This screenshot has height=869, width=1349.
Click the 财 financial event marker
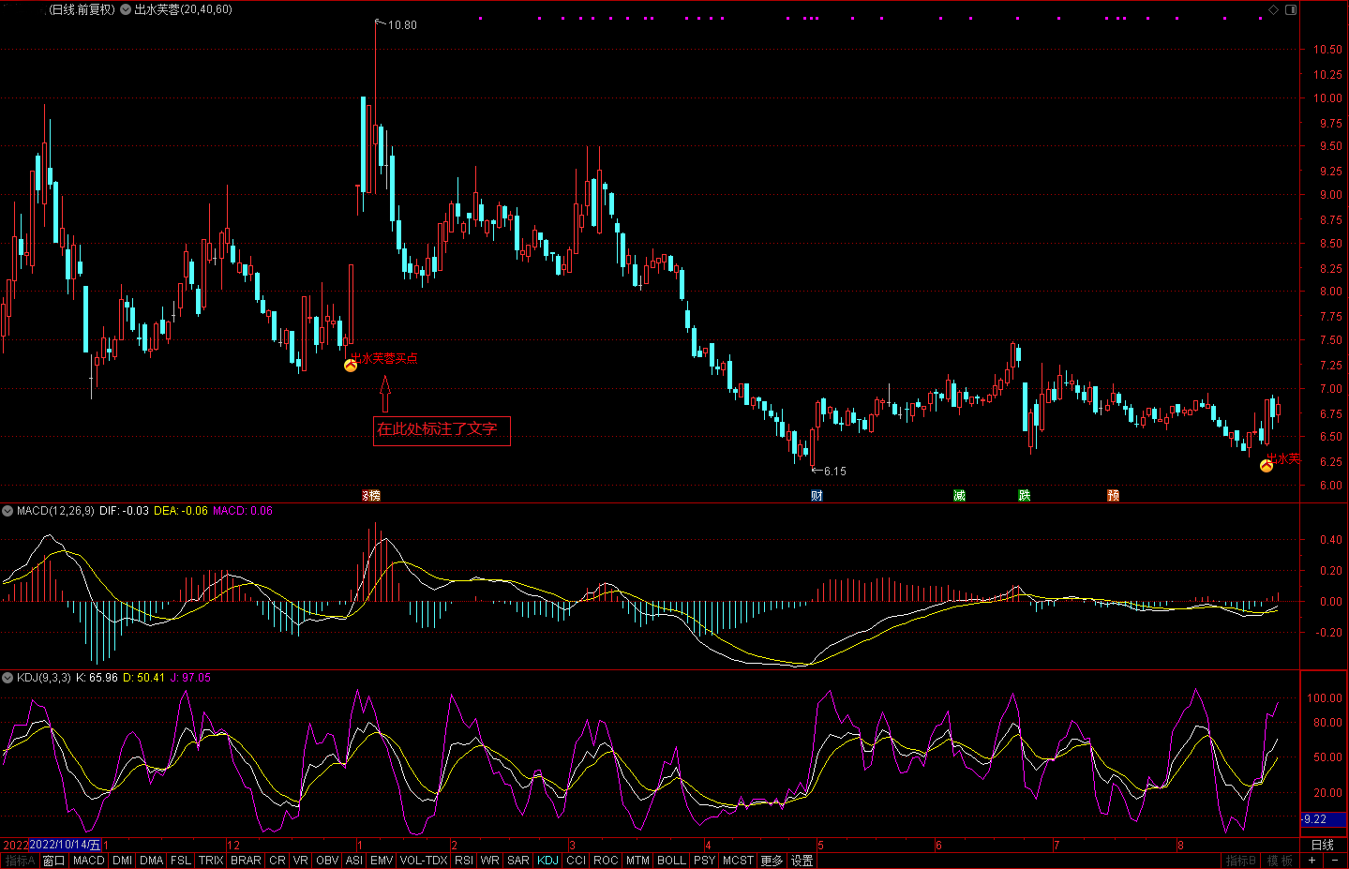point(817,495)
